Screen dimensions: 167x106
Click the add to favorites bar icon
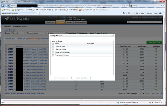tap(13, 10)
